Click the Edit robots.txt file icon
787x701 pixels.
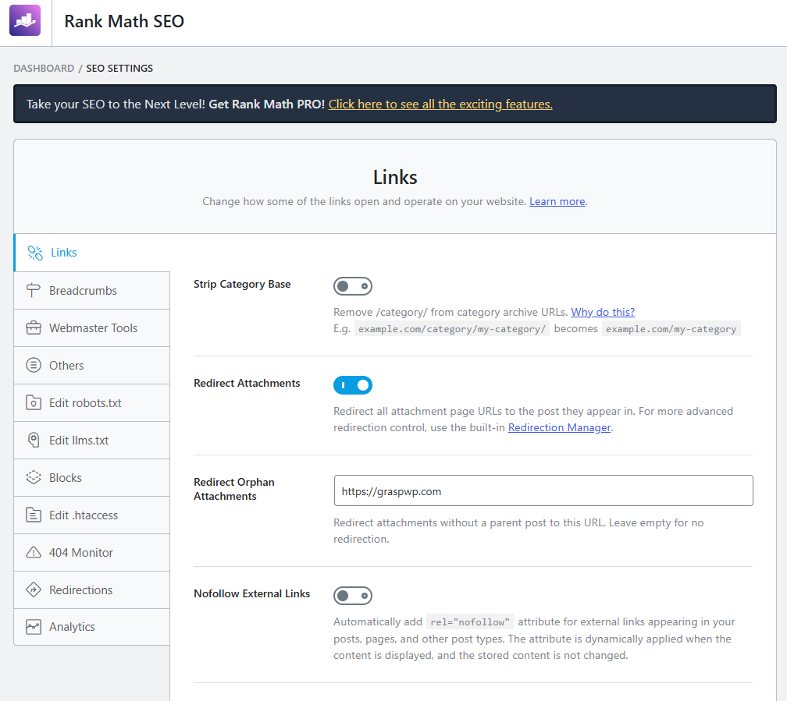coord(33,402)
